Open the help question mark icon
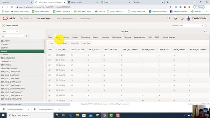 point(182,18)
